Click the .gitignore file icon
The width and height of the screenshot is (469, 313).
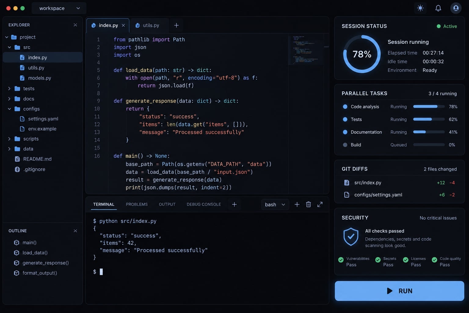(17, 169)
